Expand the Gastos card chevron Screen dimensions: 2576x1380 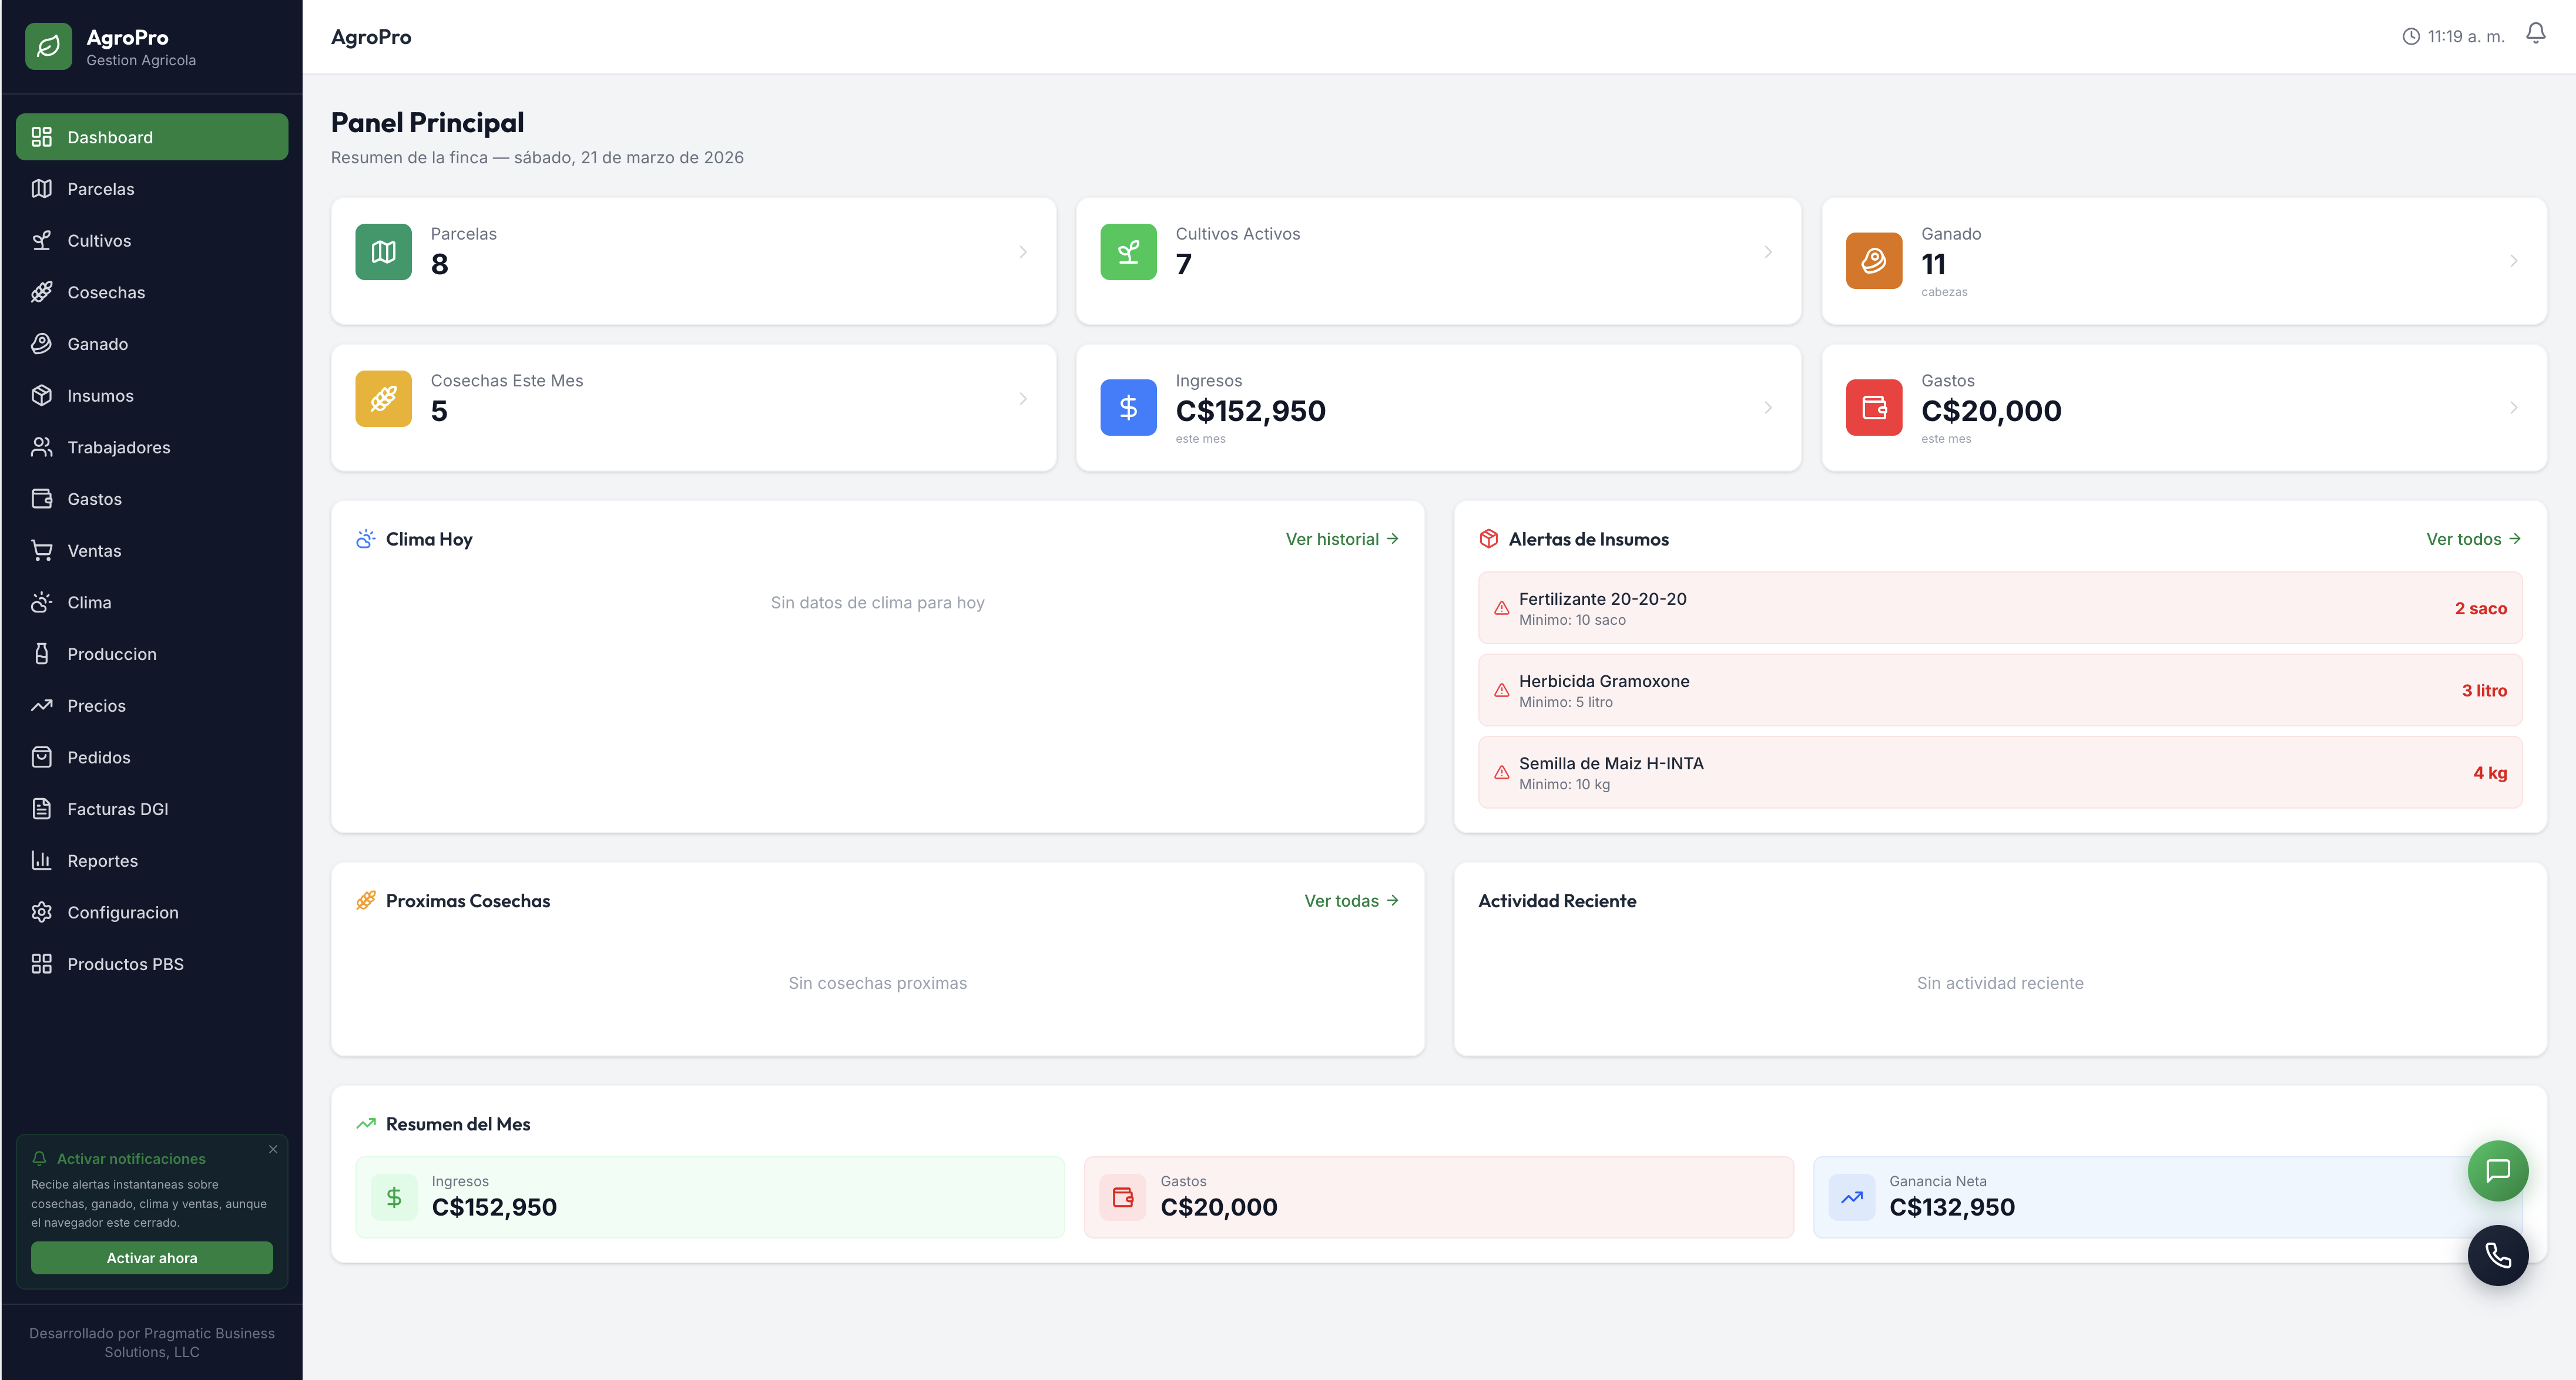pos(2514,407)
